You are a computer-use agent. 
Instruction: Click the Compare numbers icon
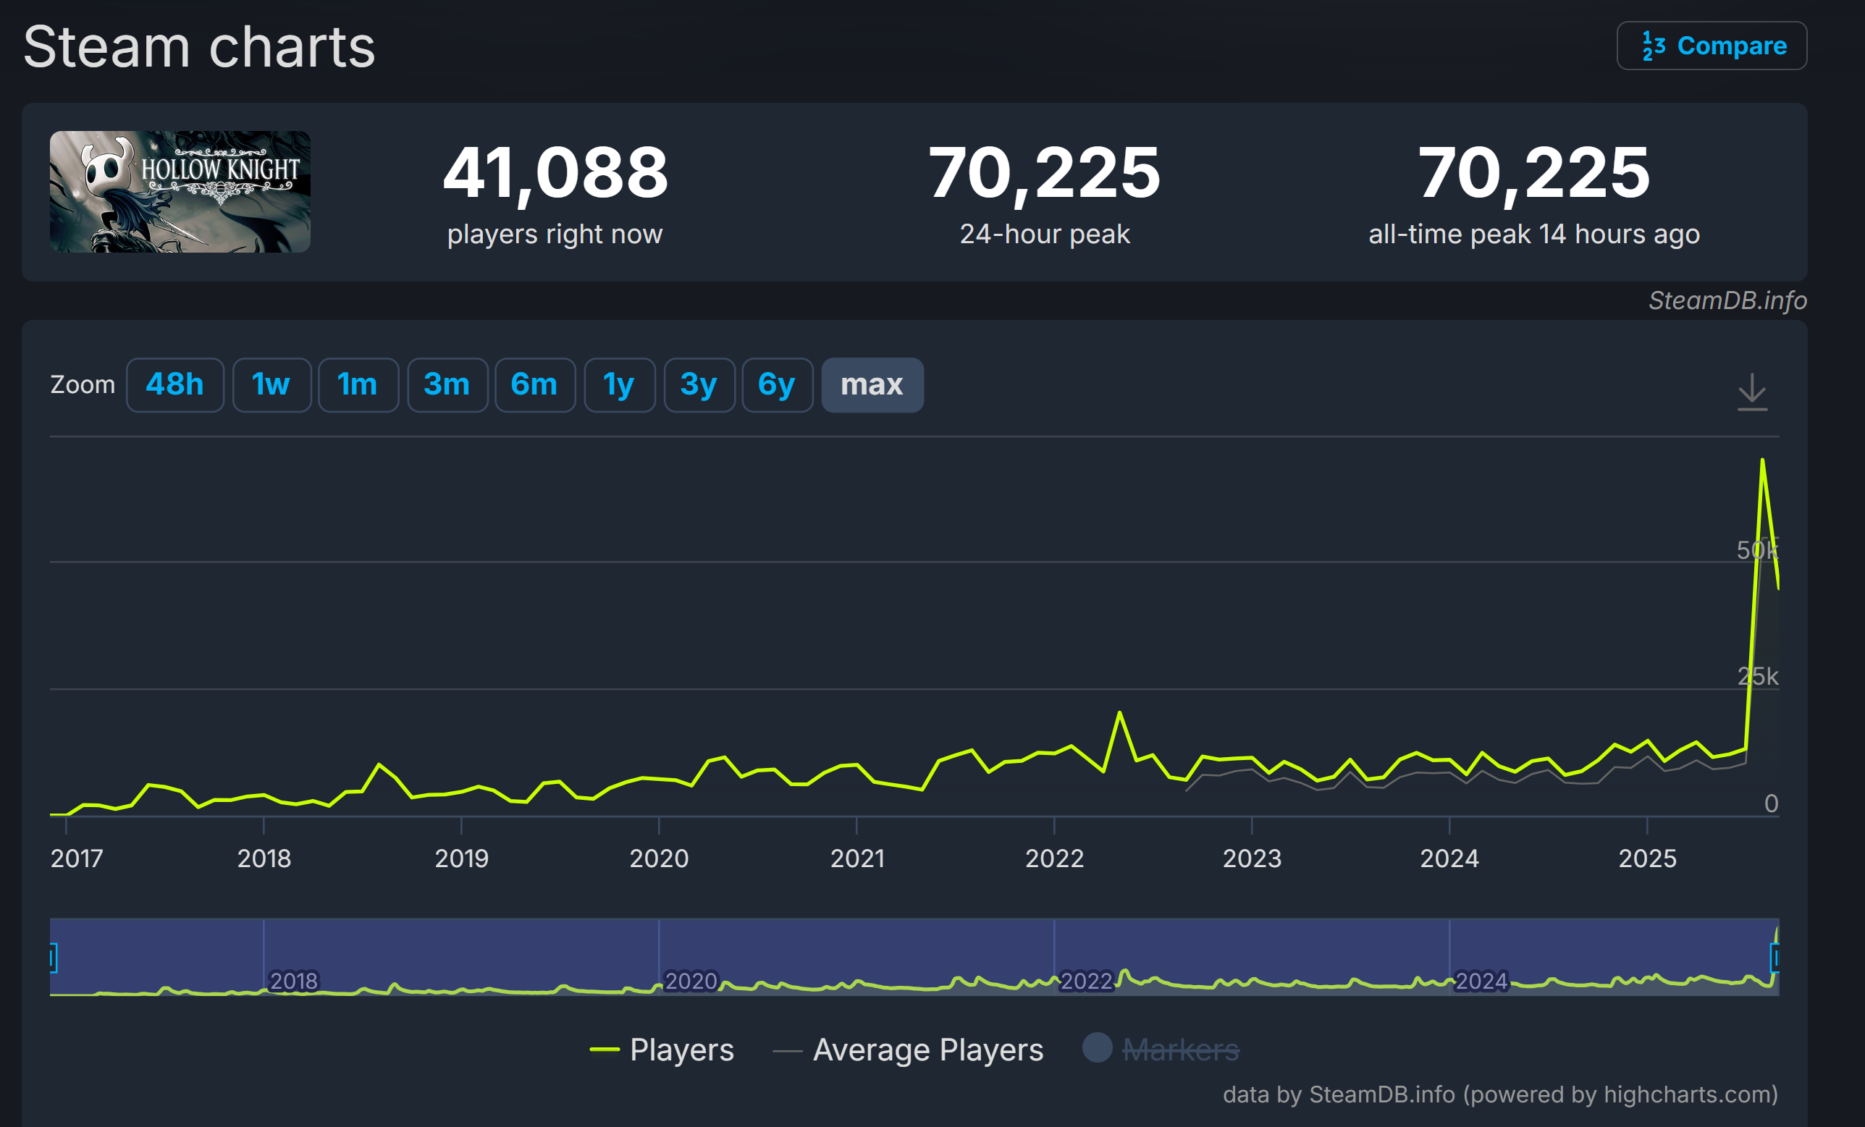coord(1653,46)
